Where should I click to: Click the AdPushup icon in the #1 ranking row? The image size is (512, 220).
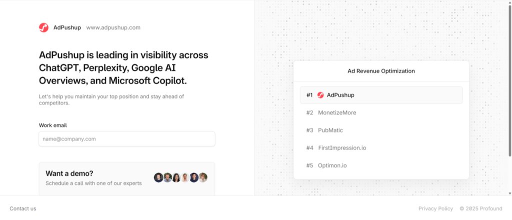coord(320,95)
